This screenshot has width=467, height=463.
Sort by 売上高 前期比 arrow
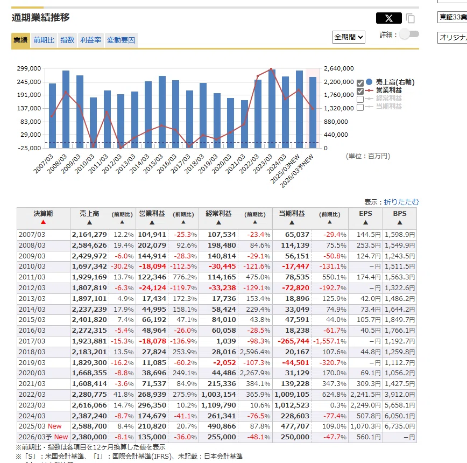click(122, 222)
